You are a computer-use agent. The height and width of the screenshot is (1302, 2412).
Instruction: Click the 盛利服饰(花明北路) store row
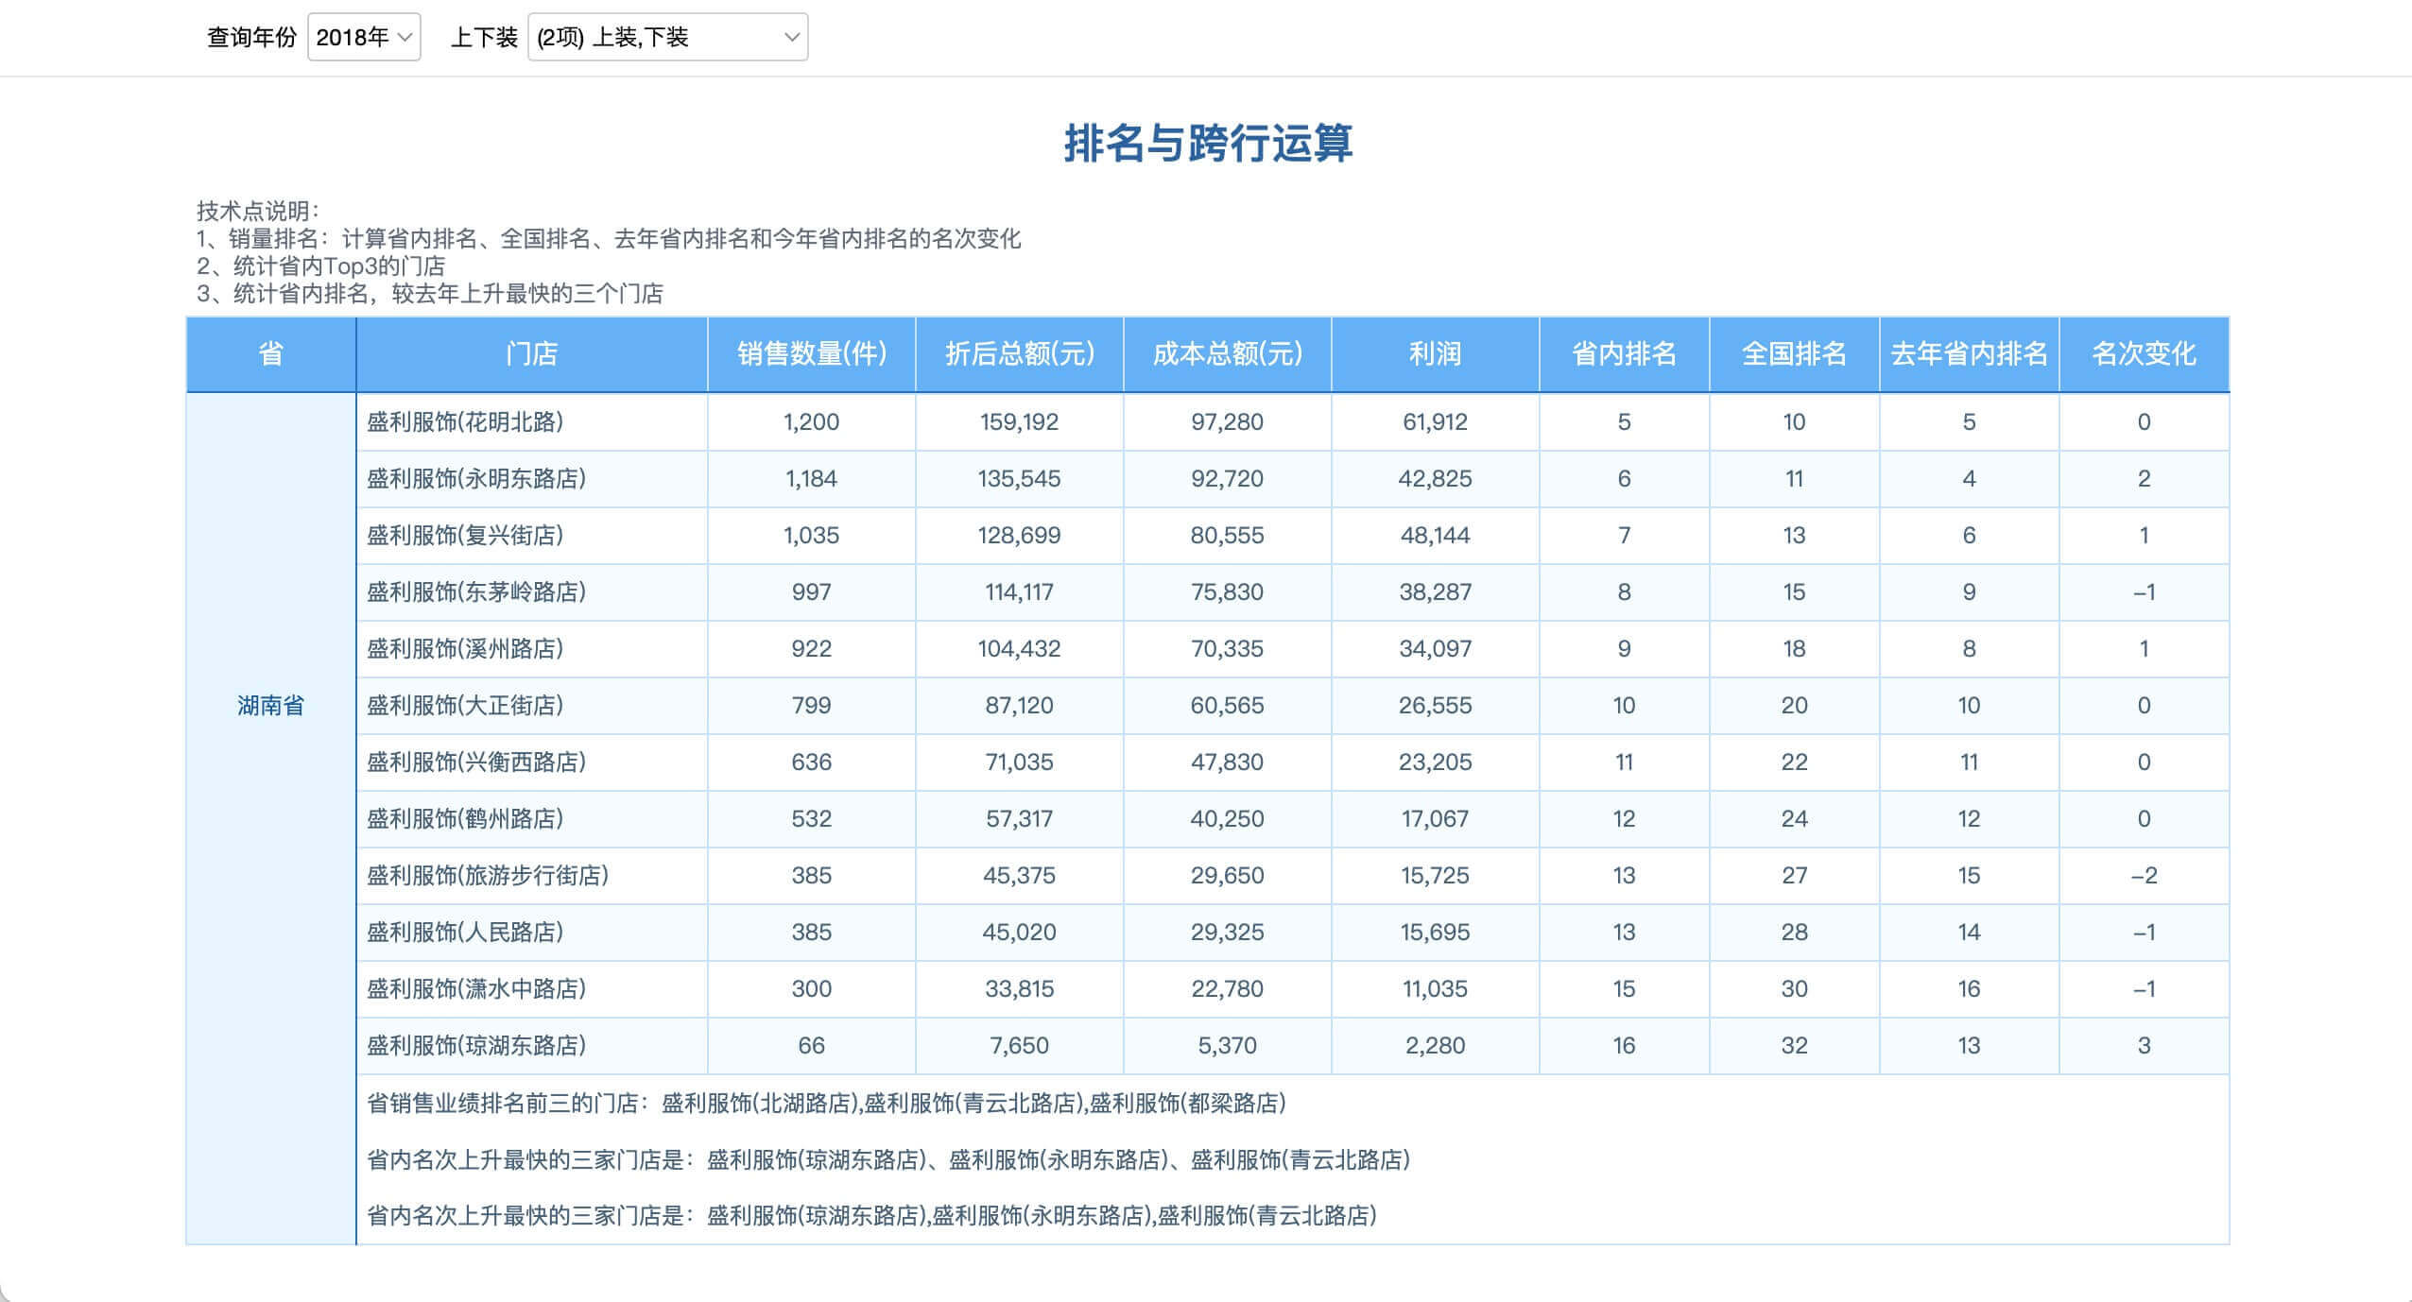tap(463, 421)
